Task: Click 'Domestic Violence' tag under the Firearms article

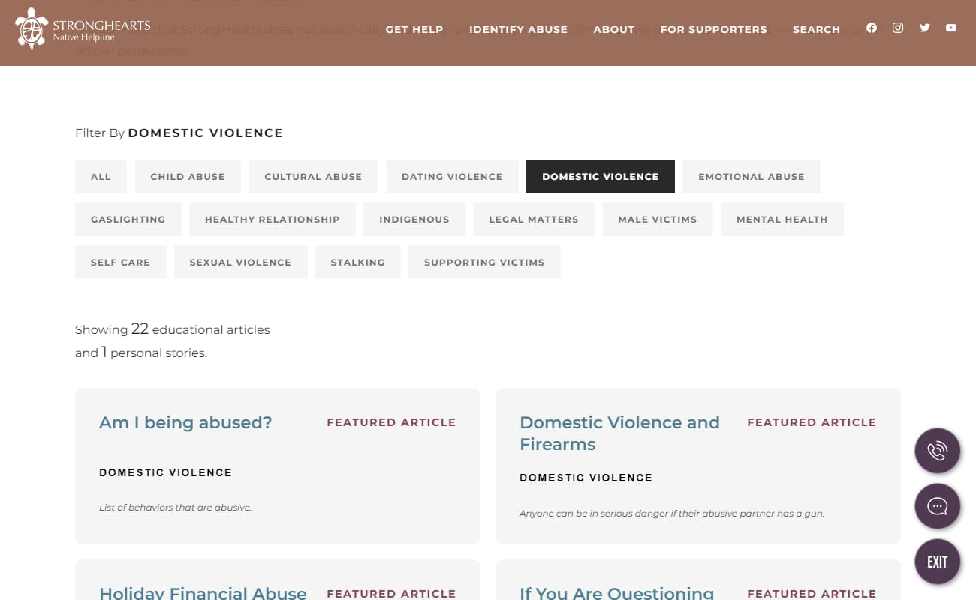Action: [x=586, y=478]
